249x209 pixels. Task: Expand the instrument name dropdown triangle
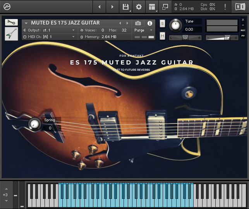click(26, 23)
